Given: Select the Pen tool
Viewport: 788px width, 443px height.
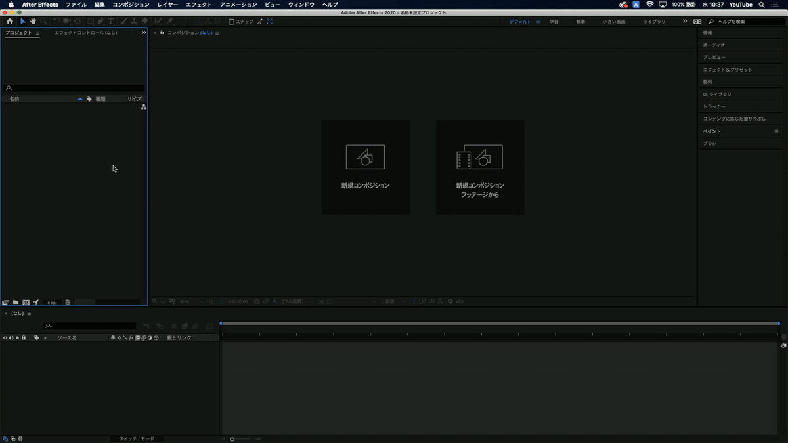Looking at the screenshot, I should [100, 21].
